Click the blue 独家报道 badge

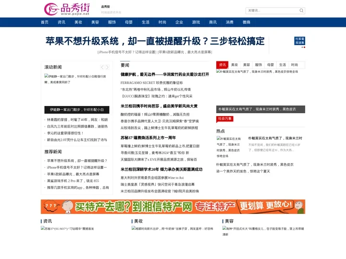coord(300,41)
